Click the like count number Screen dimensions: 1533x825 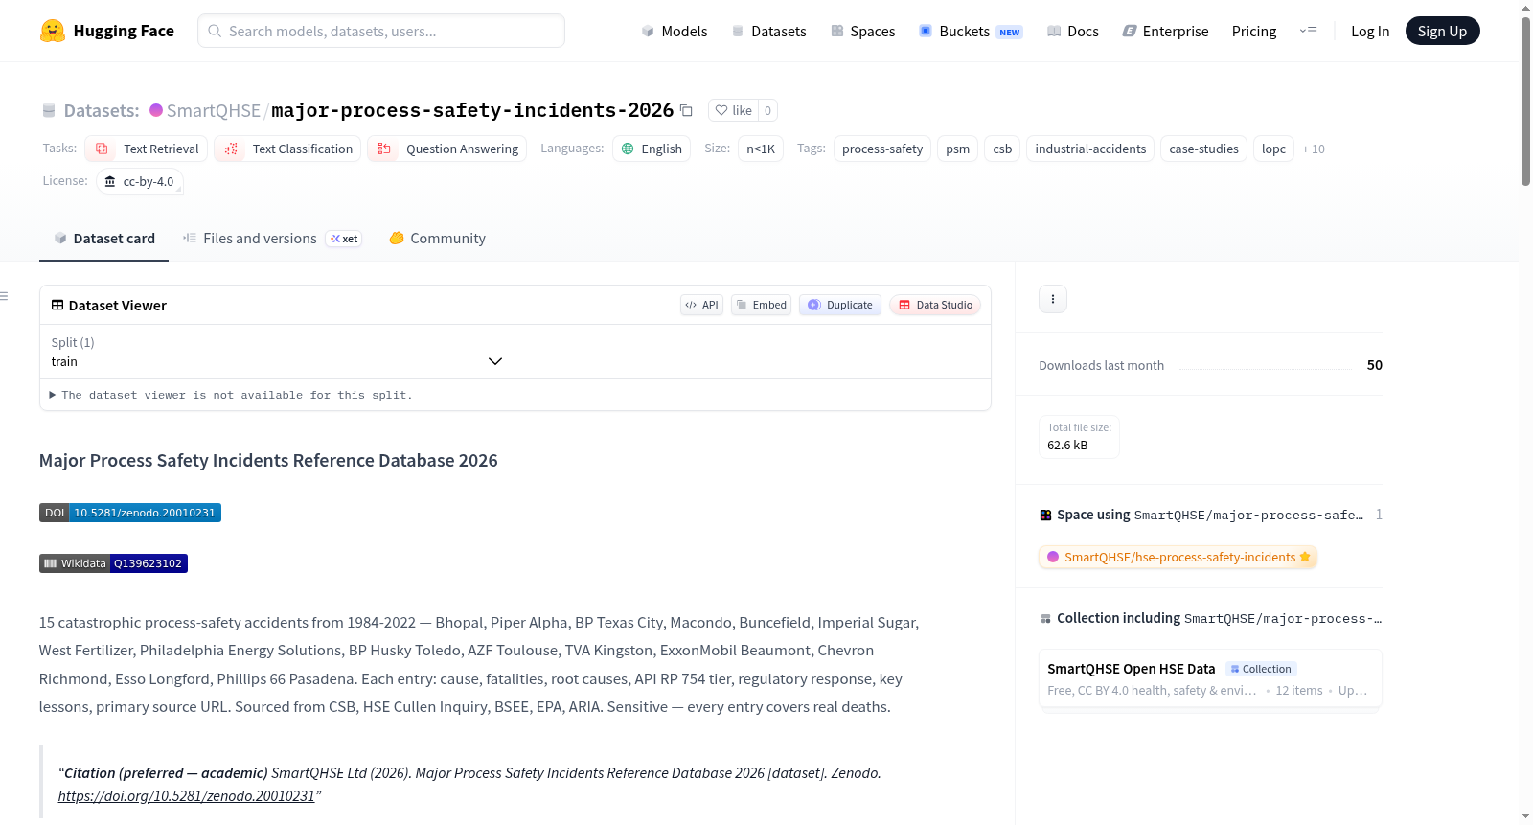coord(767,110)
